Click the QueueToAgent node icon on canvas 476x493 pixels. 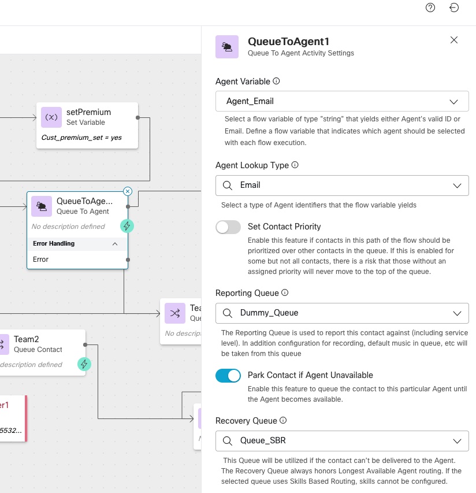pos(42,206)
